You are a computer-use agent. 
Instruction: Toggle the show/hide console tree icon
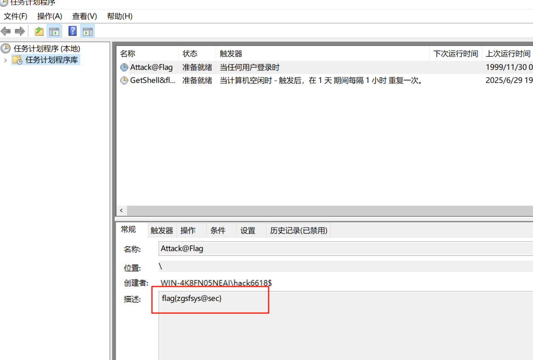[x=54, y=31]
